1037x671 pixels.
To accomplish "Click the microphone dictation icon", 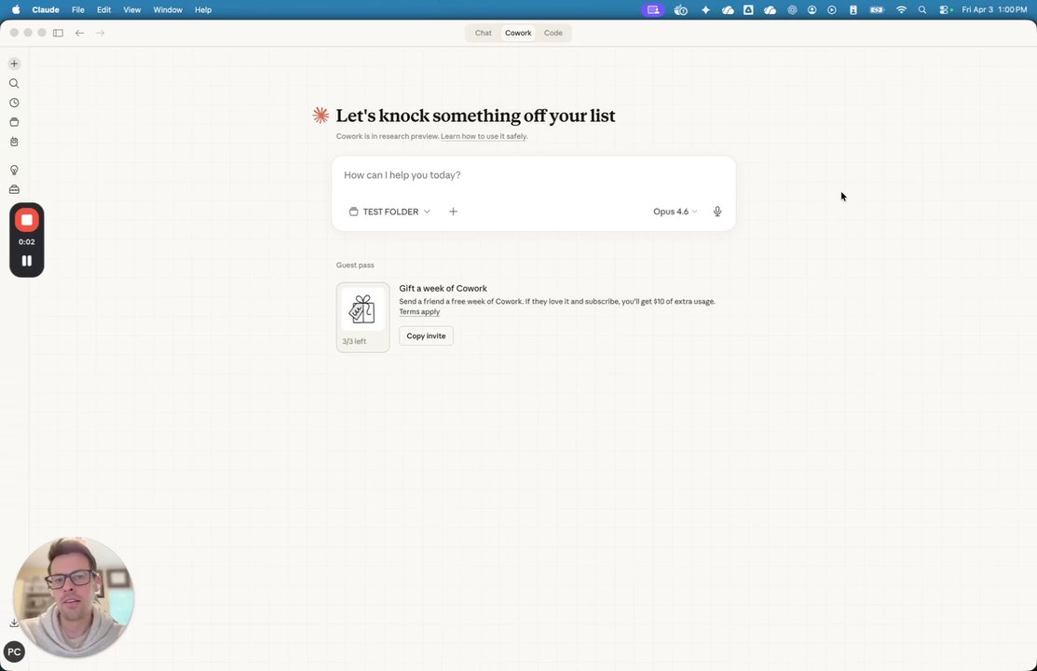I will [x=716, y=212].
